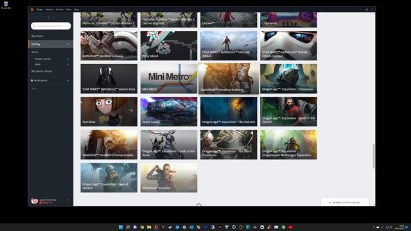The image size is (411, 231).
Task: Open the Pony Island tile
Action: 169,46
